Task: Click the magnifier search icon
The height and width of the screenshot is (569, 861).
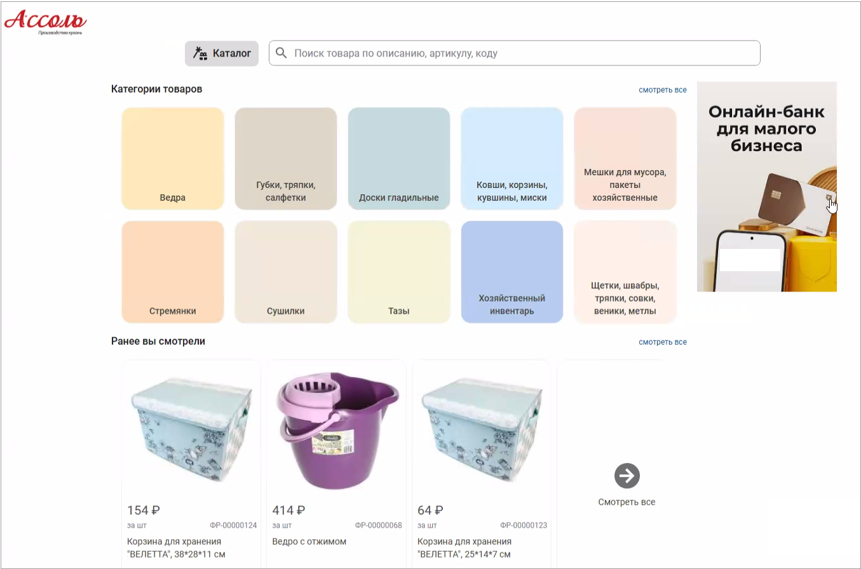Action: (x=281, y=53)
